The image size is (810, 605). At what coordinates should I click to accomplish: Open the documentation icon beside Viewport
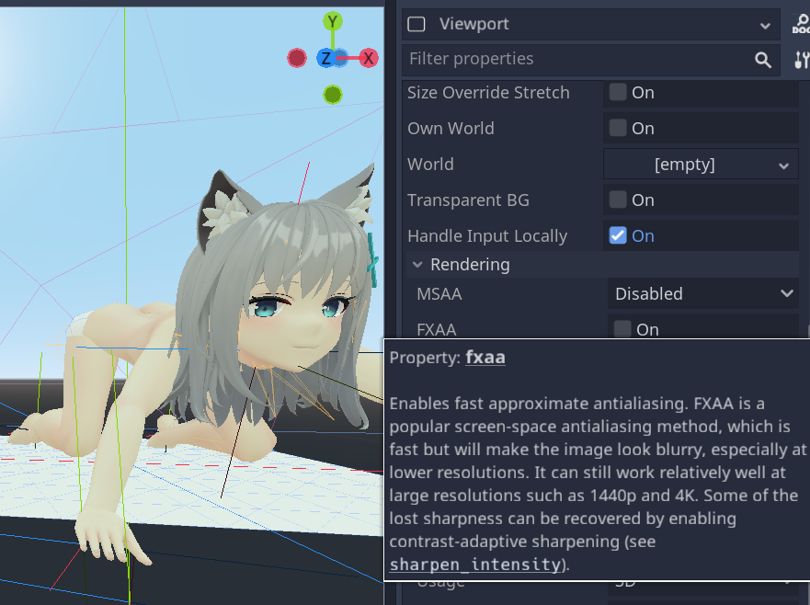[801, 24]
